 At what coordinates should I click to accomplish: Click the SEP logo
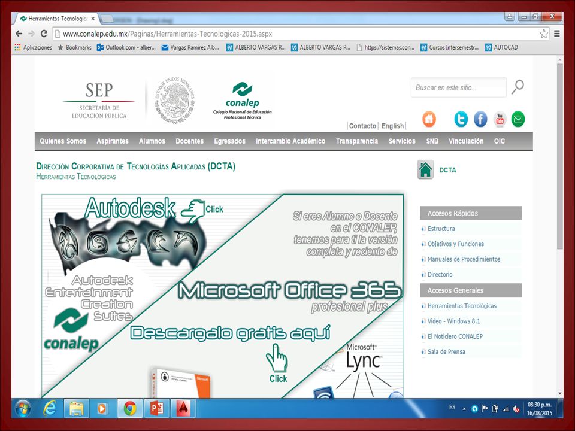point(99,100)
